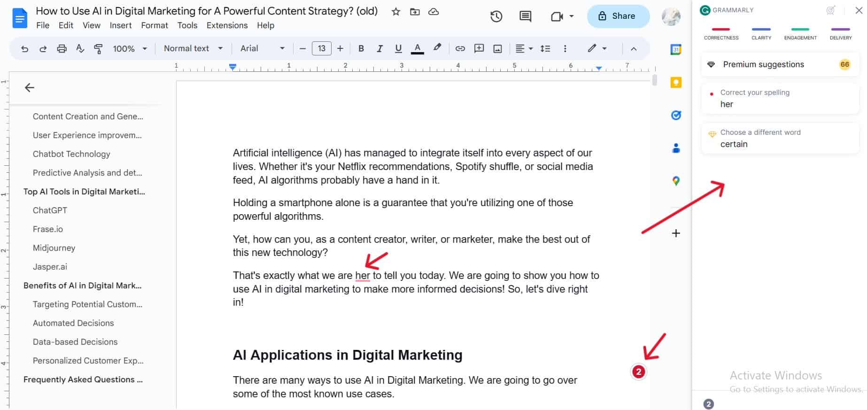Close the document outline with back arrow
Image resolution: width=867 pixels, height=410 pixels.
(30, 87)
